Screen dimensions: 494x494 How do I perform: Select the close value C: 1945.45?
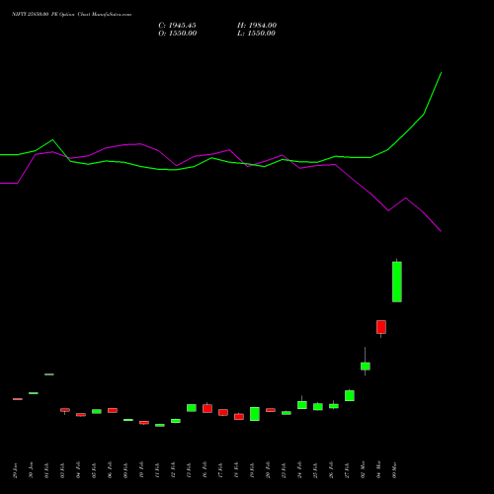click(x=177, y=26)
